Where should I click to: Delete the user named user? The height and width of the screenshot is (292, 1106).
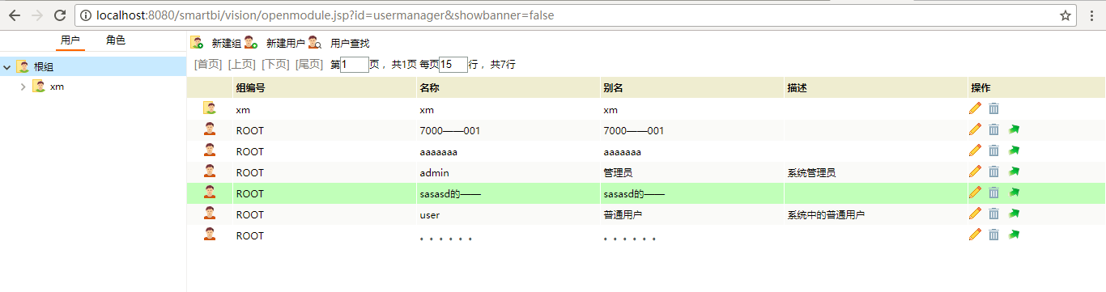[x=994, y=214]
